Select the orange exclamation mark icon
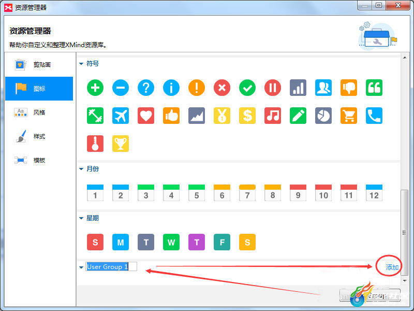 tap(197, 88)
